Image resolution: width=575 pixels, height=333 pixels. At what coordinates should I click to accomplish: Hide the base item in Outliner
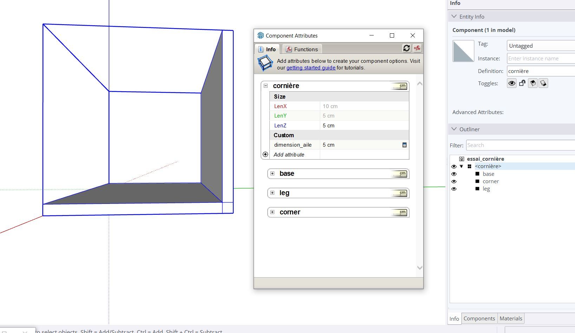tap(454, 174)
